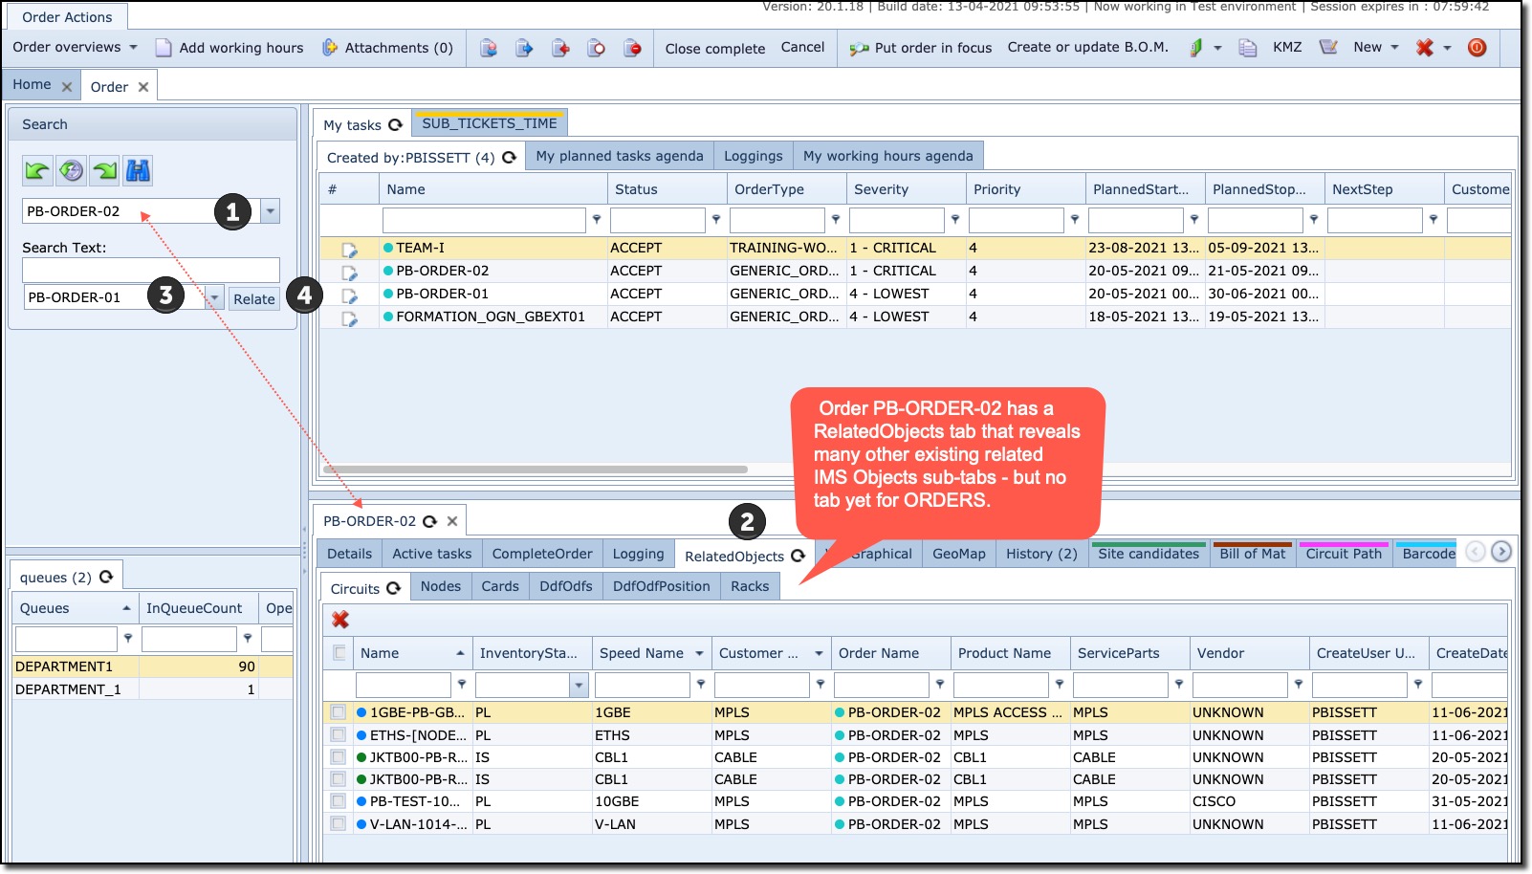Refresh the My tasks tab
Image resolution: width=1532 pixels, height=874 pixels.
(x=395, y=125)
